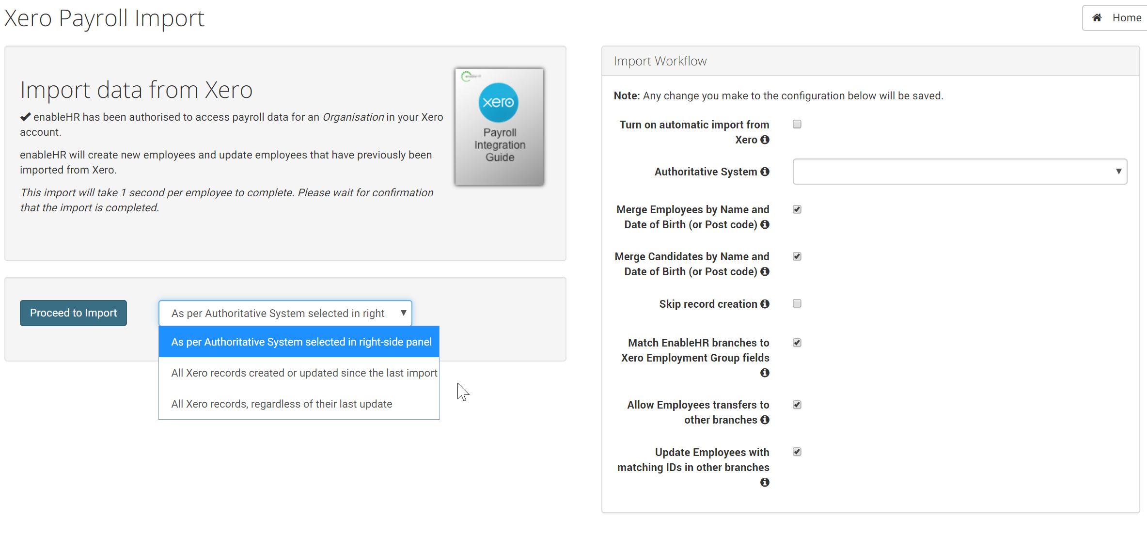Screen dimensions: 1147x536
Task: Click the 'Note:' text in Import Workflow
Action: (x=627, y=95)
